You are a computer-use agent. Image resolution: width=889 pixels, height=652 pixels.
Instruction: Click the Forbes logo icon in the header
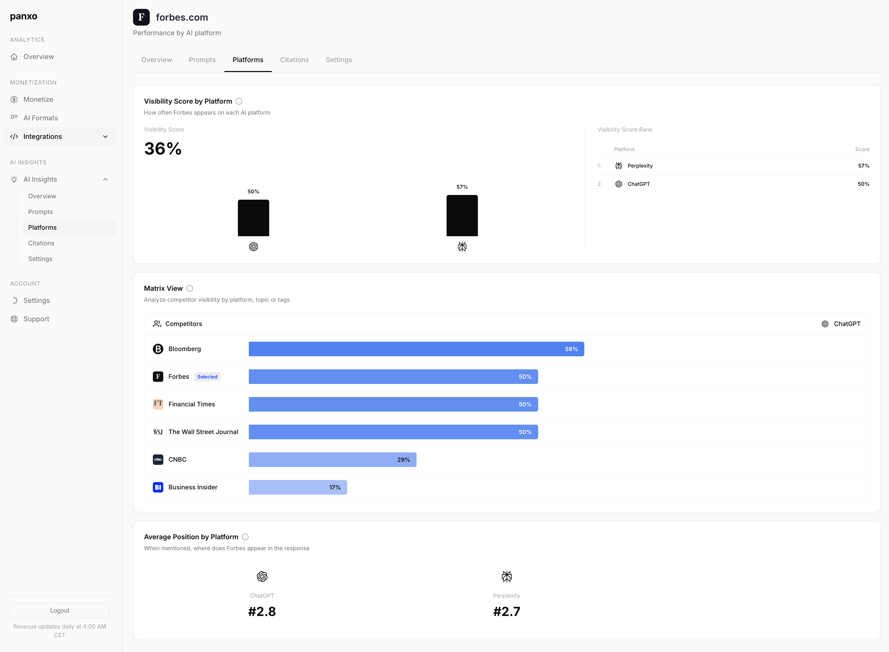click(x=141, y=17)
